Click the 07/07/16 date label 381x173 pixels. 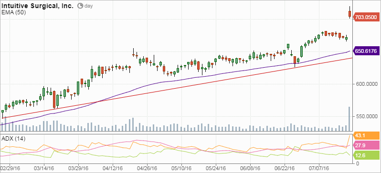pyautogui.click(x=319, y=168)
